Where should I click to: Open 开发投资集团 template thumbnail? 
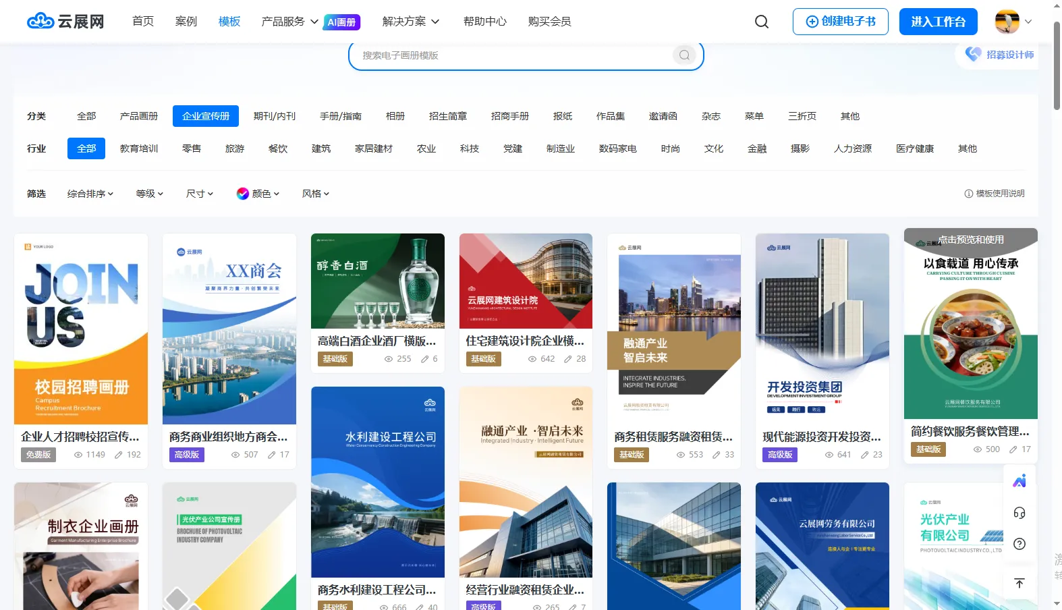pos(822,329)
